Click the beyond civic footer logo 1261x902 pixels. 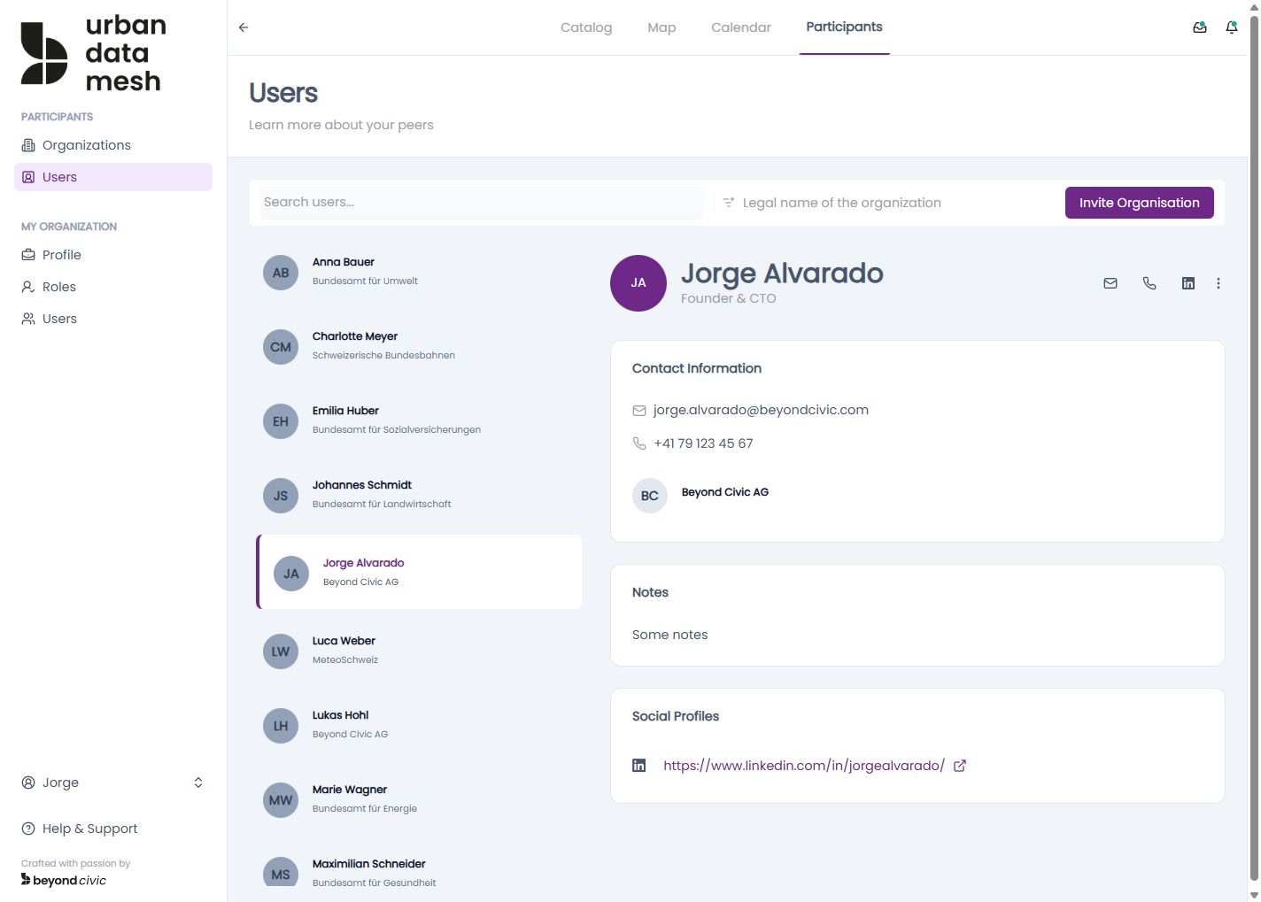click(64, 880)
